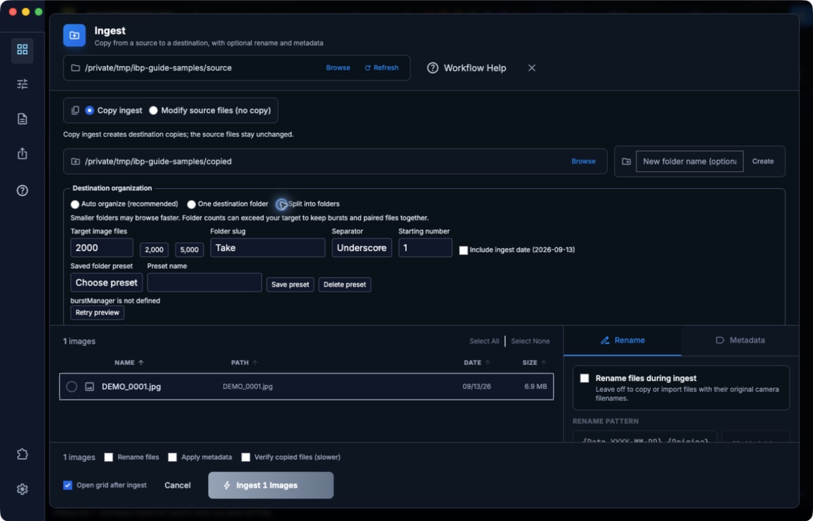813x521 pixels.
Task: Click Save preset
Action: [x=290, y=285]
